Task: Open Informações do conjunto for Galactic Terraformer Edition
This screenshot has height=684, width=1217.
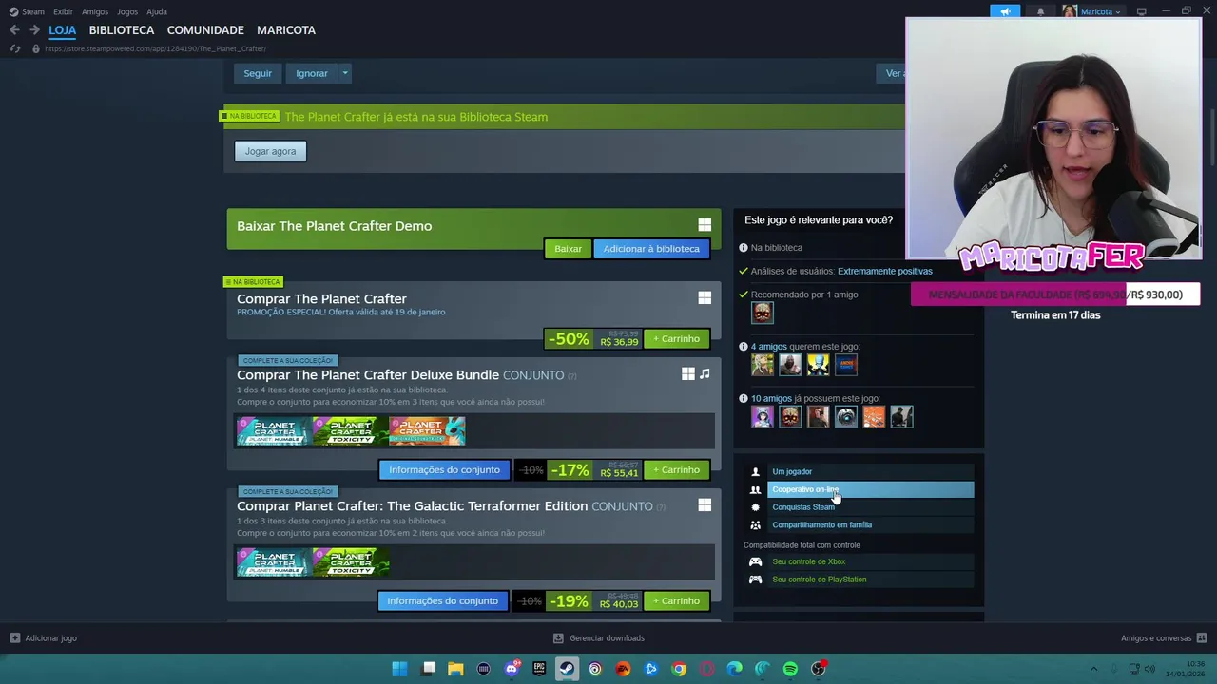Action: click(442, 601)
